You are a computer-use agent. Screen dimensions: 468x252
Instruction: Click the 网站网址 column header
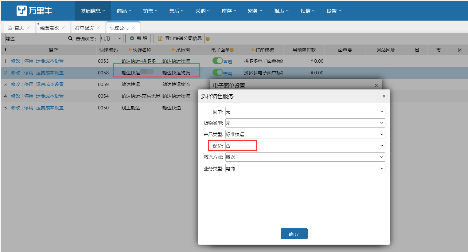pos(386,50)
